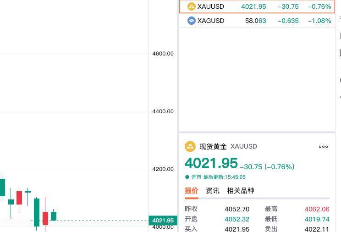This screenshot has height=232, width=341.
Task: Click the 开市 market open indicator
Action: 193,177
